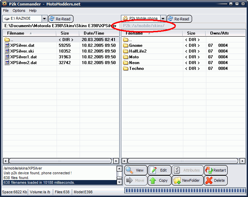Expand the E:\ RAZNOE drive dropdown
The width and height of the screenshot is (248, 197).
(44, 19)
